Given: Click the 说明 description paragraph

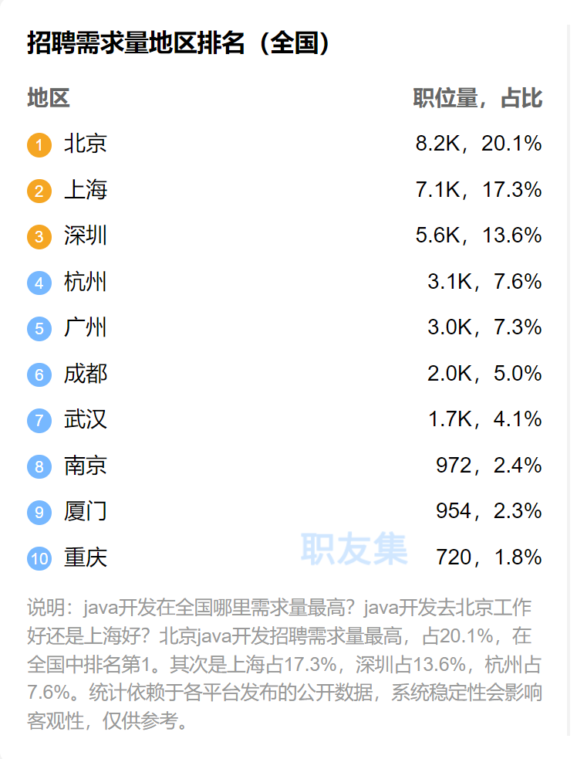Looking at the screenshot, I should [285, 664].
